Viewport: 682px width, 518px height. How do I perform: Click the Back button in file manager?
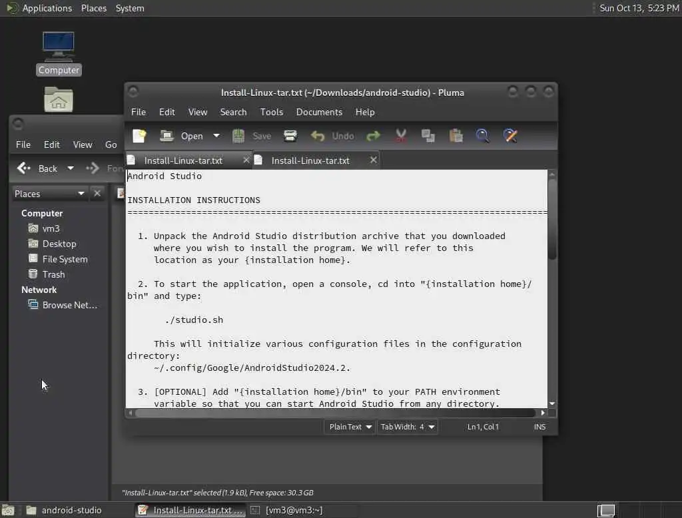pos(37,168)
